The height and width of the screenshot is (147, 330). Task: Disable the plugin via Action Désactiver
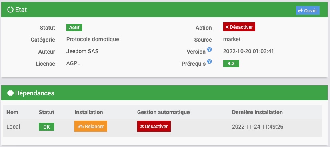tap(239, 27)
